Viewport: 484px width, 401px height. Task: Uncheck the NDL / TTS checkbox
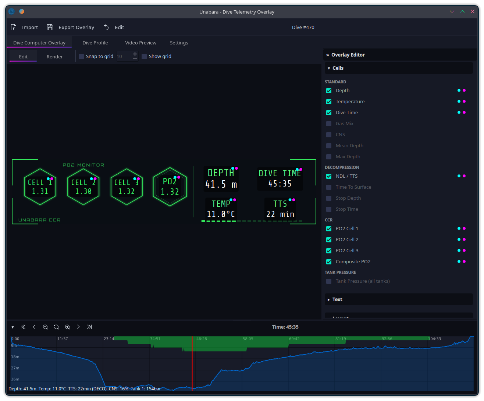329,176
